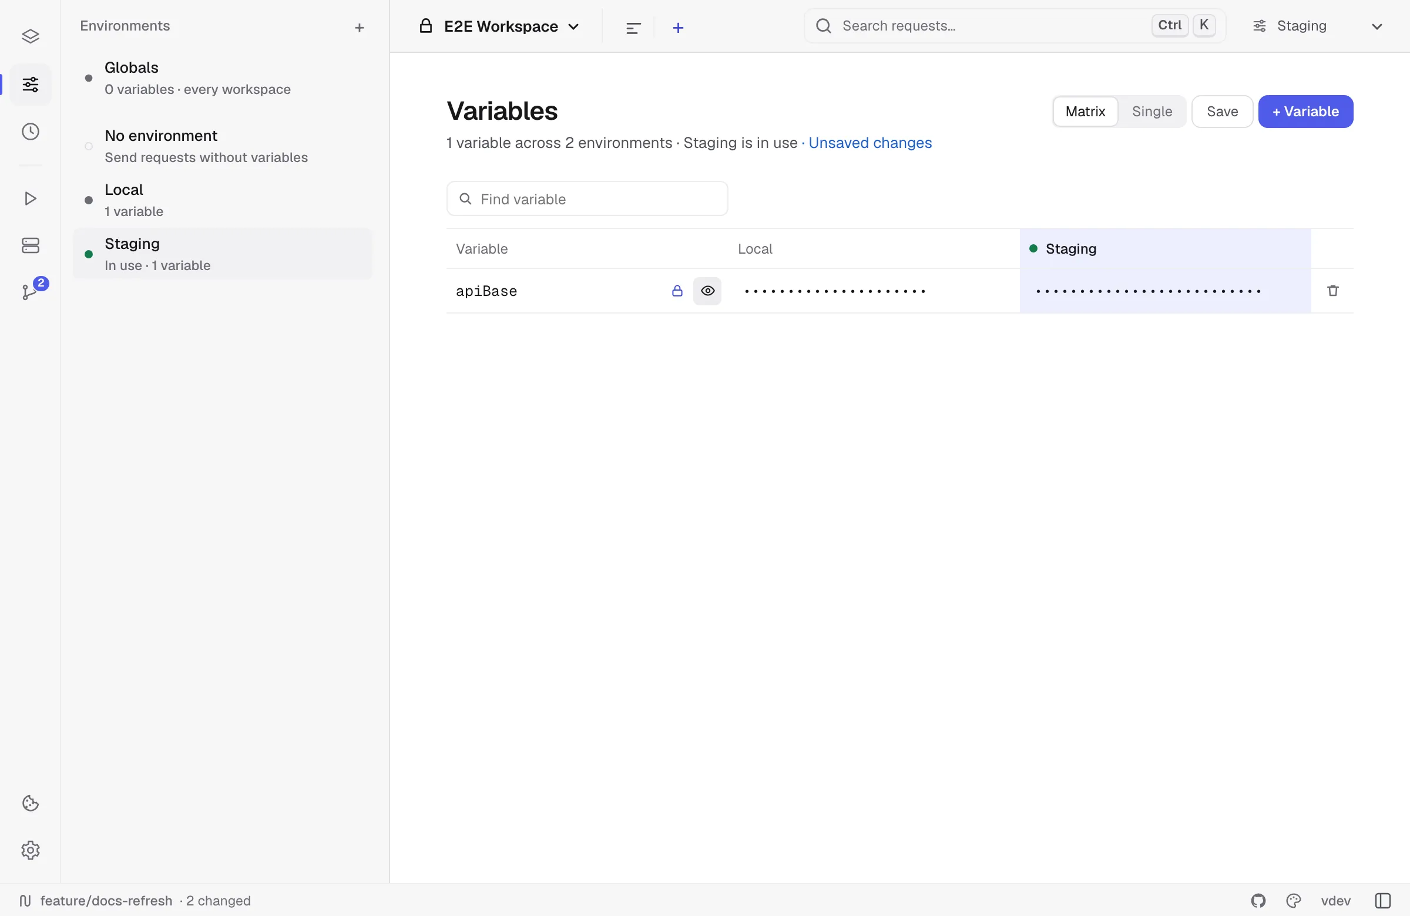1410x916 pixels.
Task: Click feature/docs-refresh branch in status bar
Action: pos(106,901)
